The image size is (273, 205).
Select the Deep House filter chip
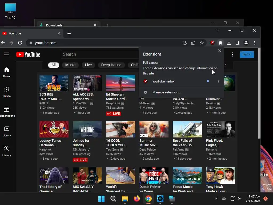pos(111,65)
